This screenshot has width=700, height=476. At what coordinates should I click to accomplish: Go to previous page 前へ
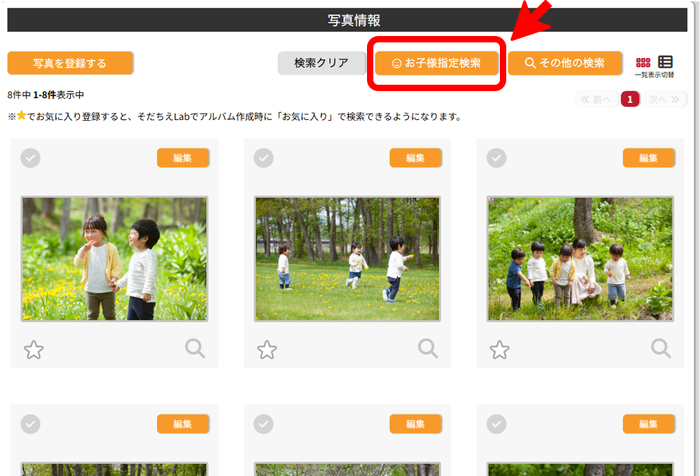click(x=596, y=100)
